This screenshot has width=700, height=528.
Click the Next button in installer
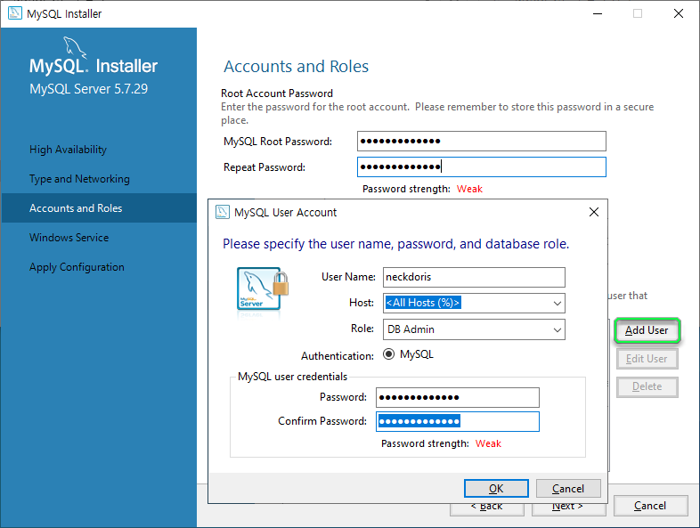[x=568, y=508]
